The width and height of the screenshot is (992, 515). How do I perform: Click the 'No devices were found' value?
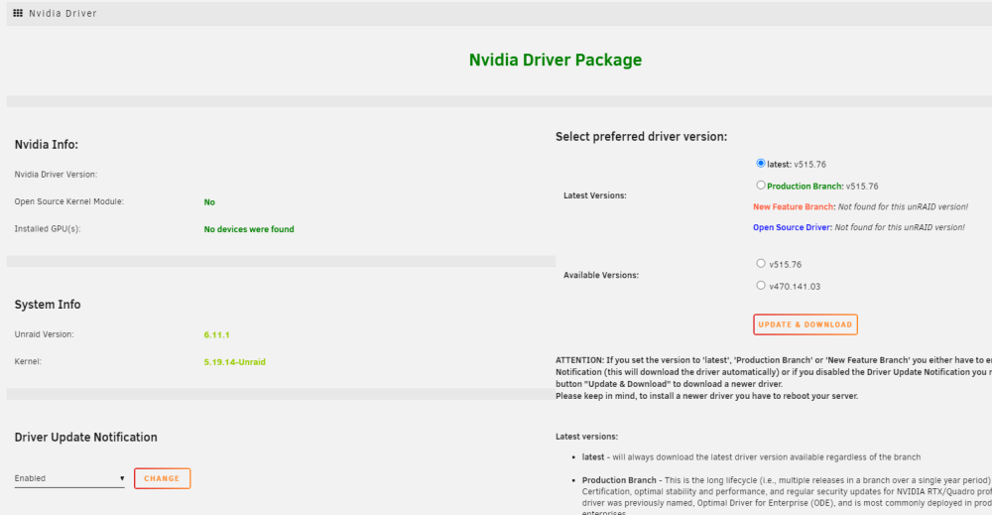click(x=249, y=229)
